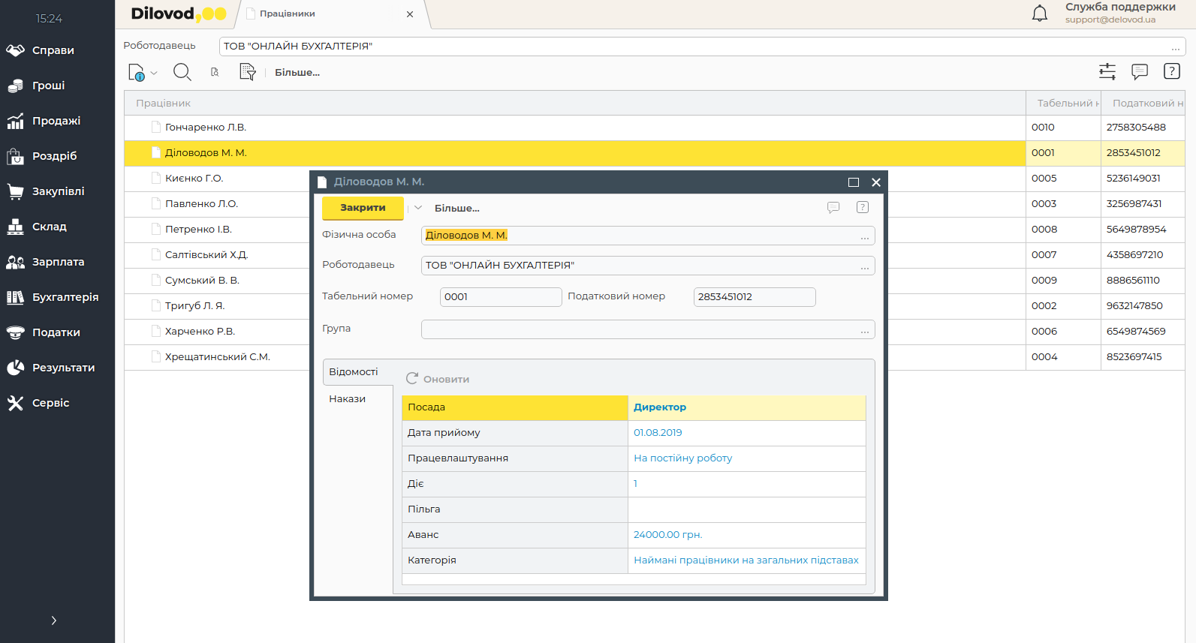
Task: Click the notifications bell icon
Action: point(1040,14)
